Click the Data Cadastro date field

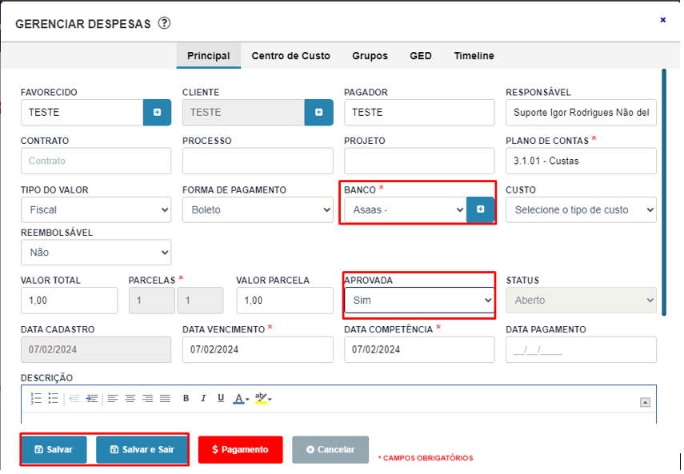[x=96, y=349]
